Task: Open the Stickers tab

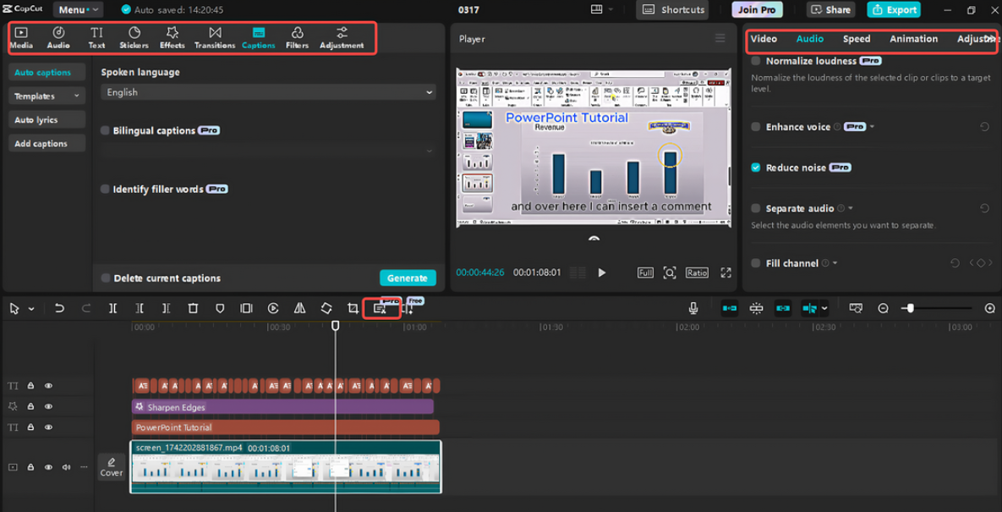Action: tap(134, 38)
